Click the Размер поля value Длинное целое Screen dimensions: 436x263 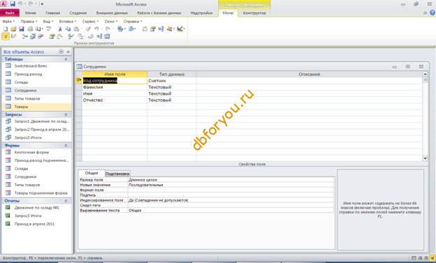pyautogui.click(x=231, y=180)
